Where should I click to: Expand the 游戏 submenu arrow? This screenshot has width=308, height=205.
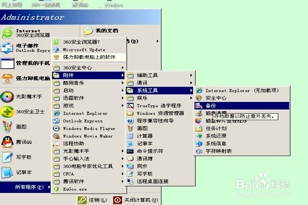click(x=123, y=106)
